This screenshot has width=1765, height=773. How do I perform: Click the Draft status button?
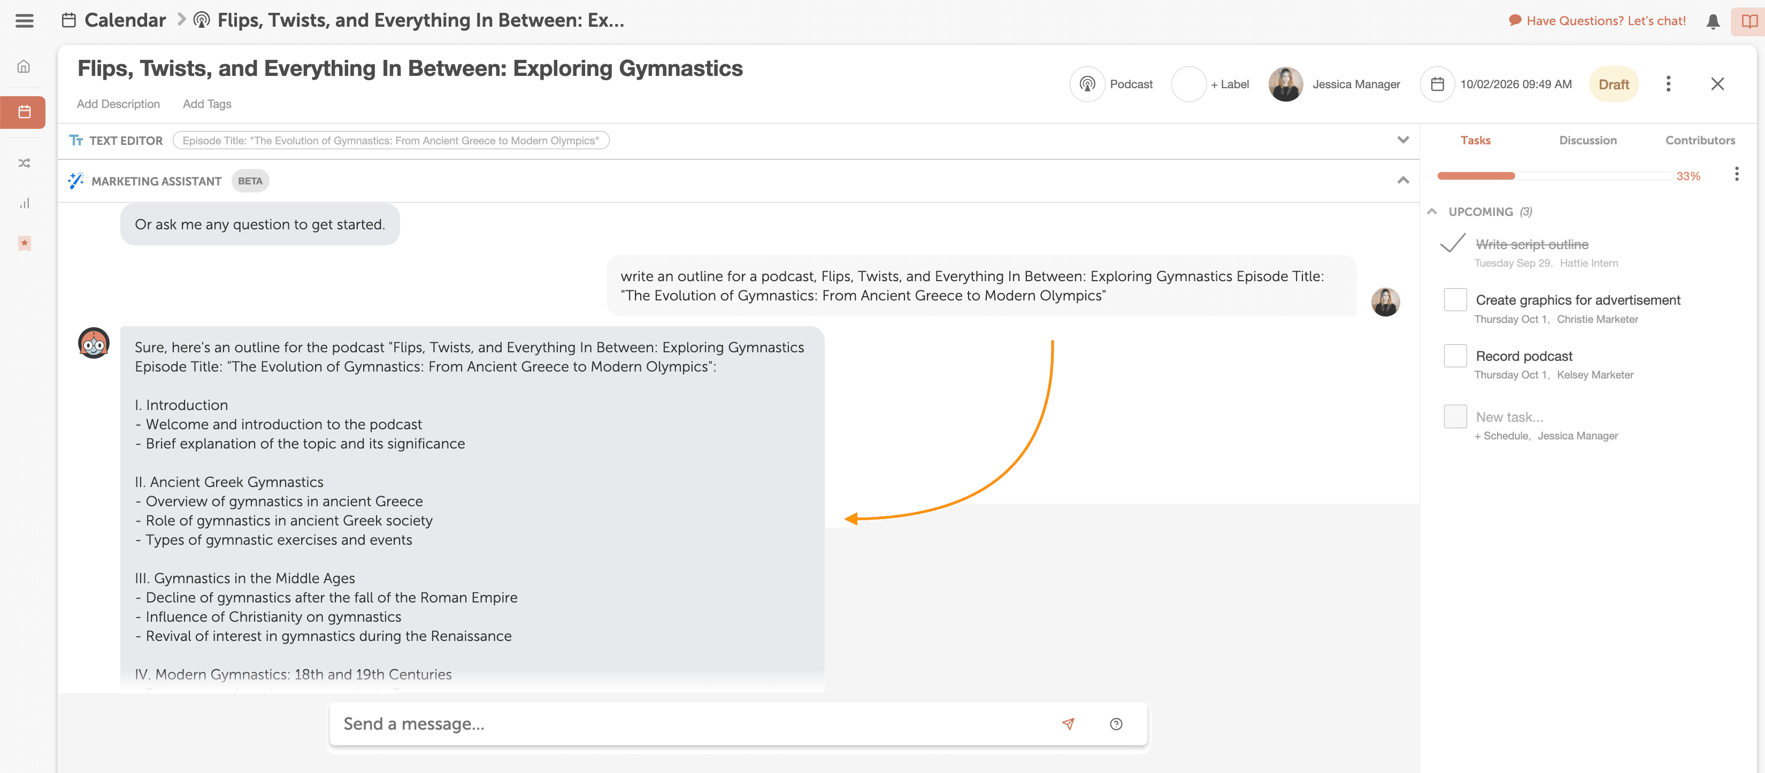[1613, 84]
